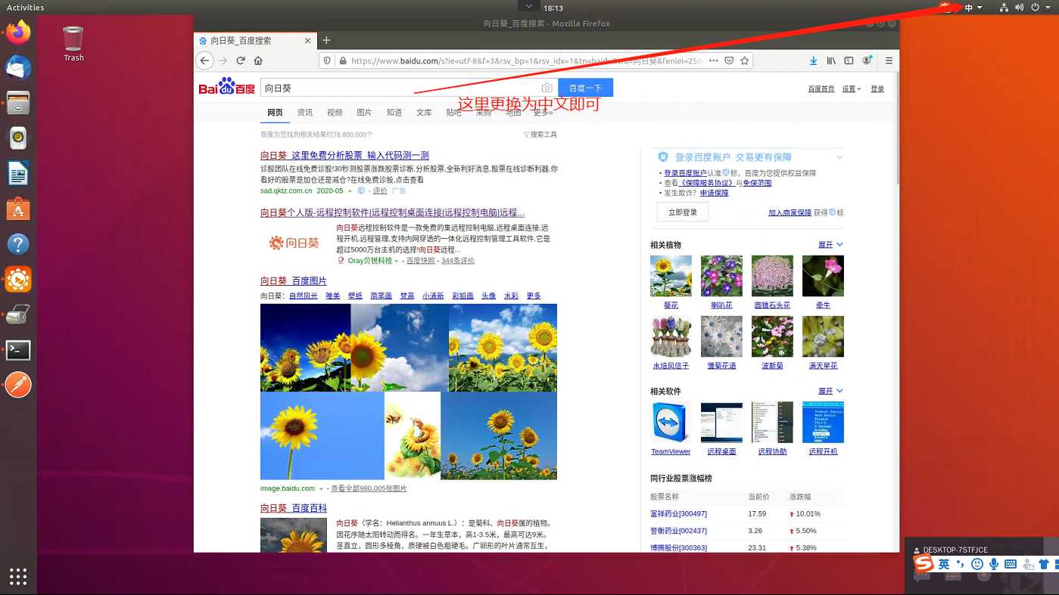Open 百度首页 link

tap(821, 89)
